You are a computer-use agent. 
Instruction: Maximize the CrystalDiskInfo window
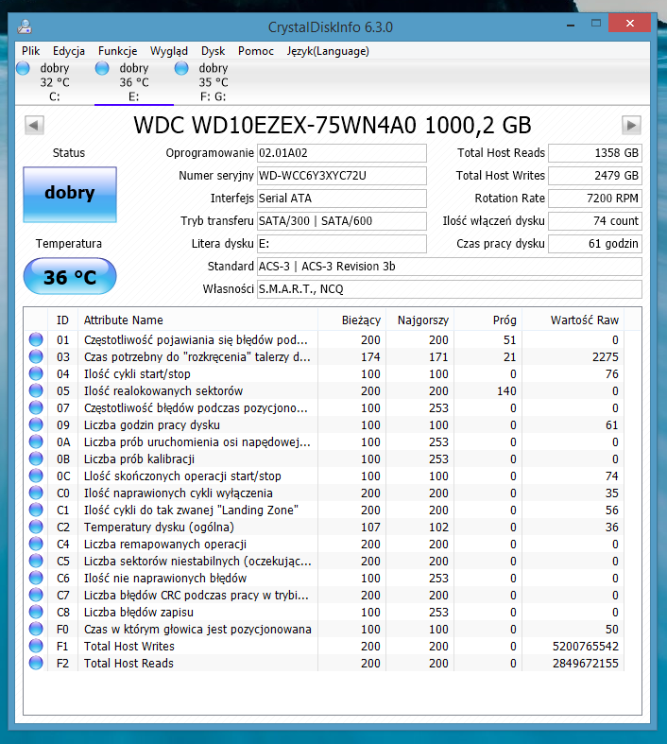pyautogui.click(x=596, y=24)
